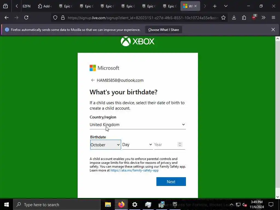
Task: Show more toolbar tools overflow chevrons
Action: pos(263,17)
